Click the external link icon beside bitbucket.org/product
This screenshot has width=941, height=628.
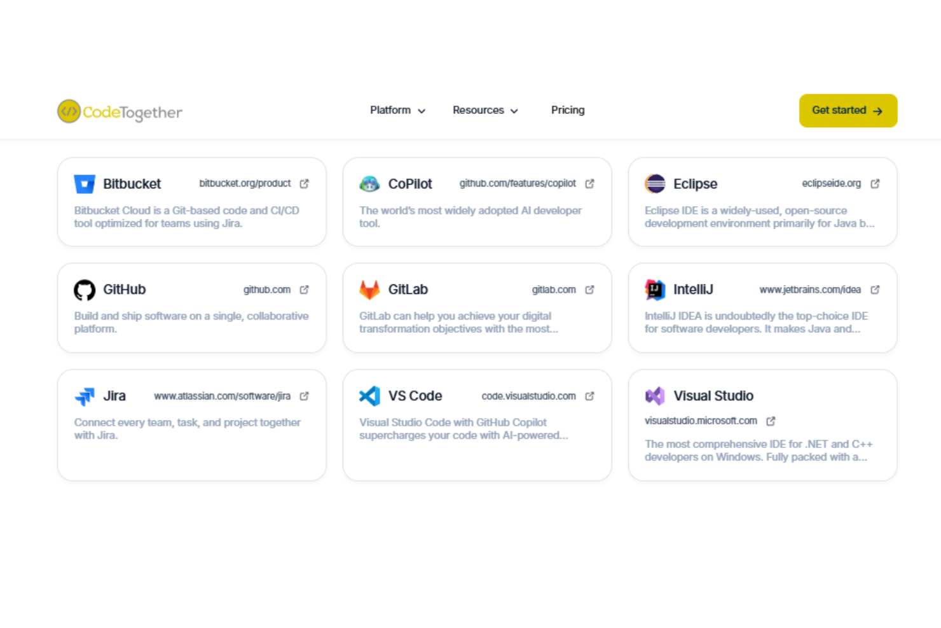click(304, 183)
